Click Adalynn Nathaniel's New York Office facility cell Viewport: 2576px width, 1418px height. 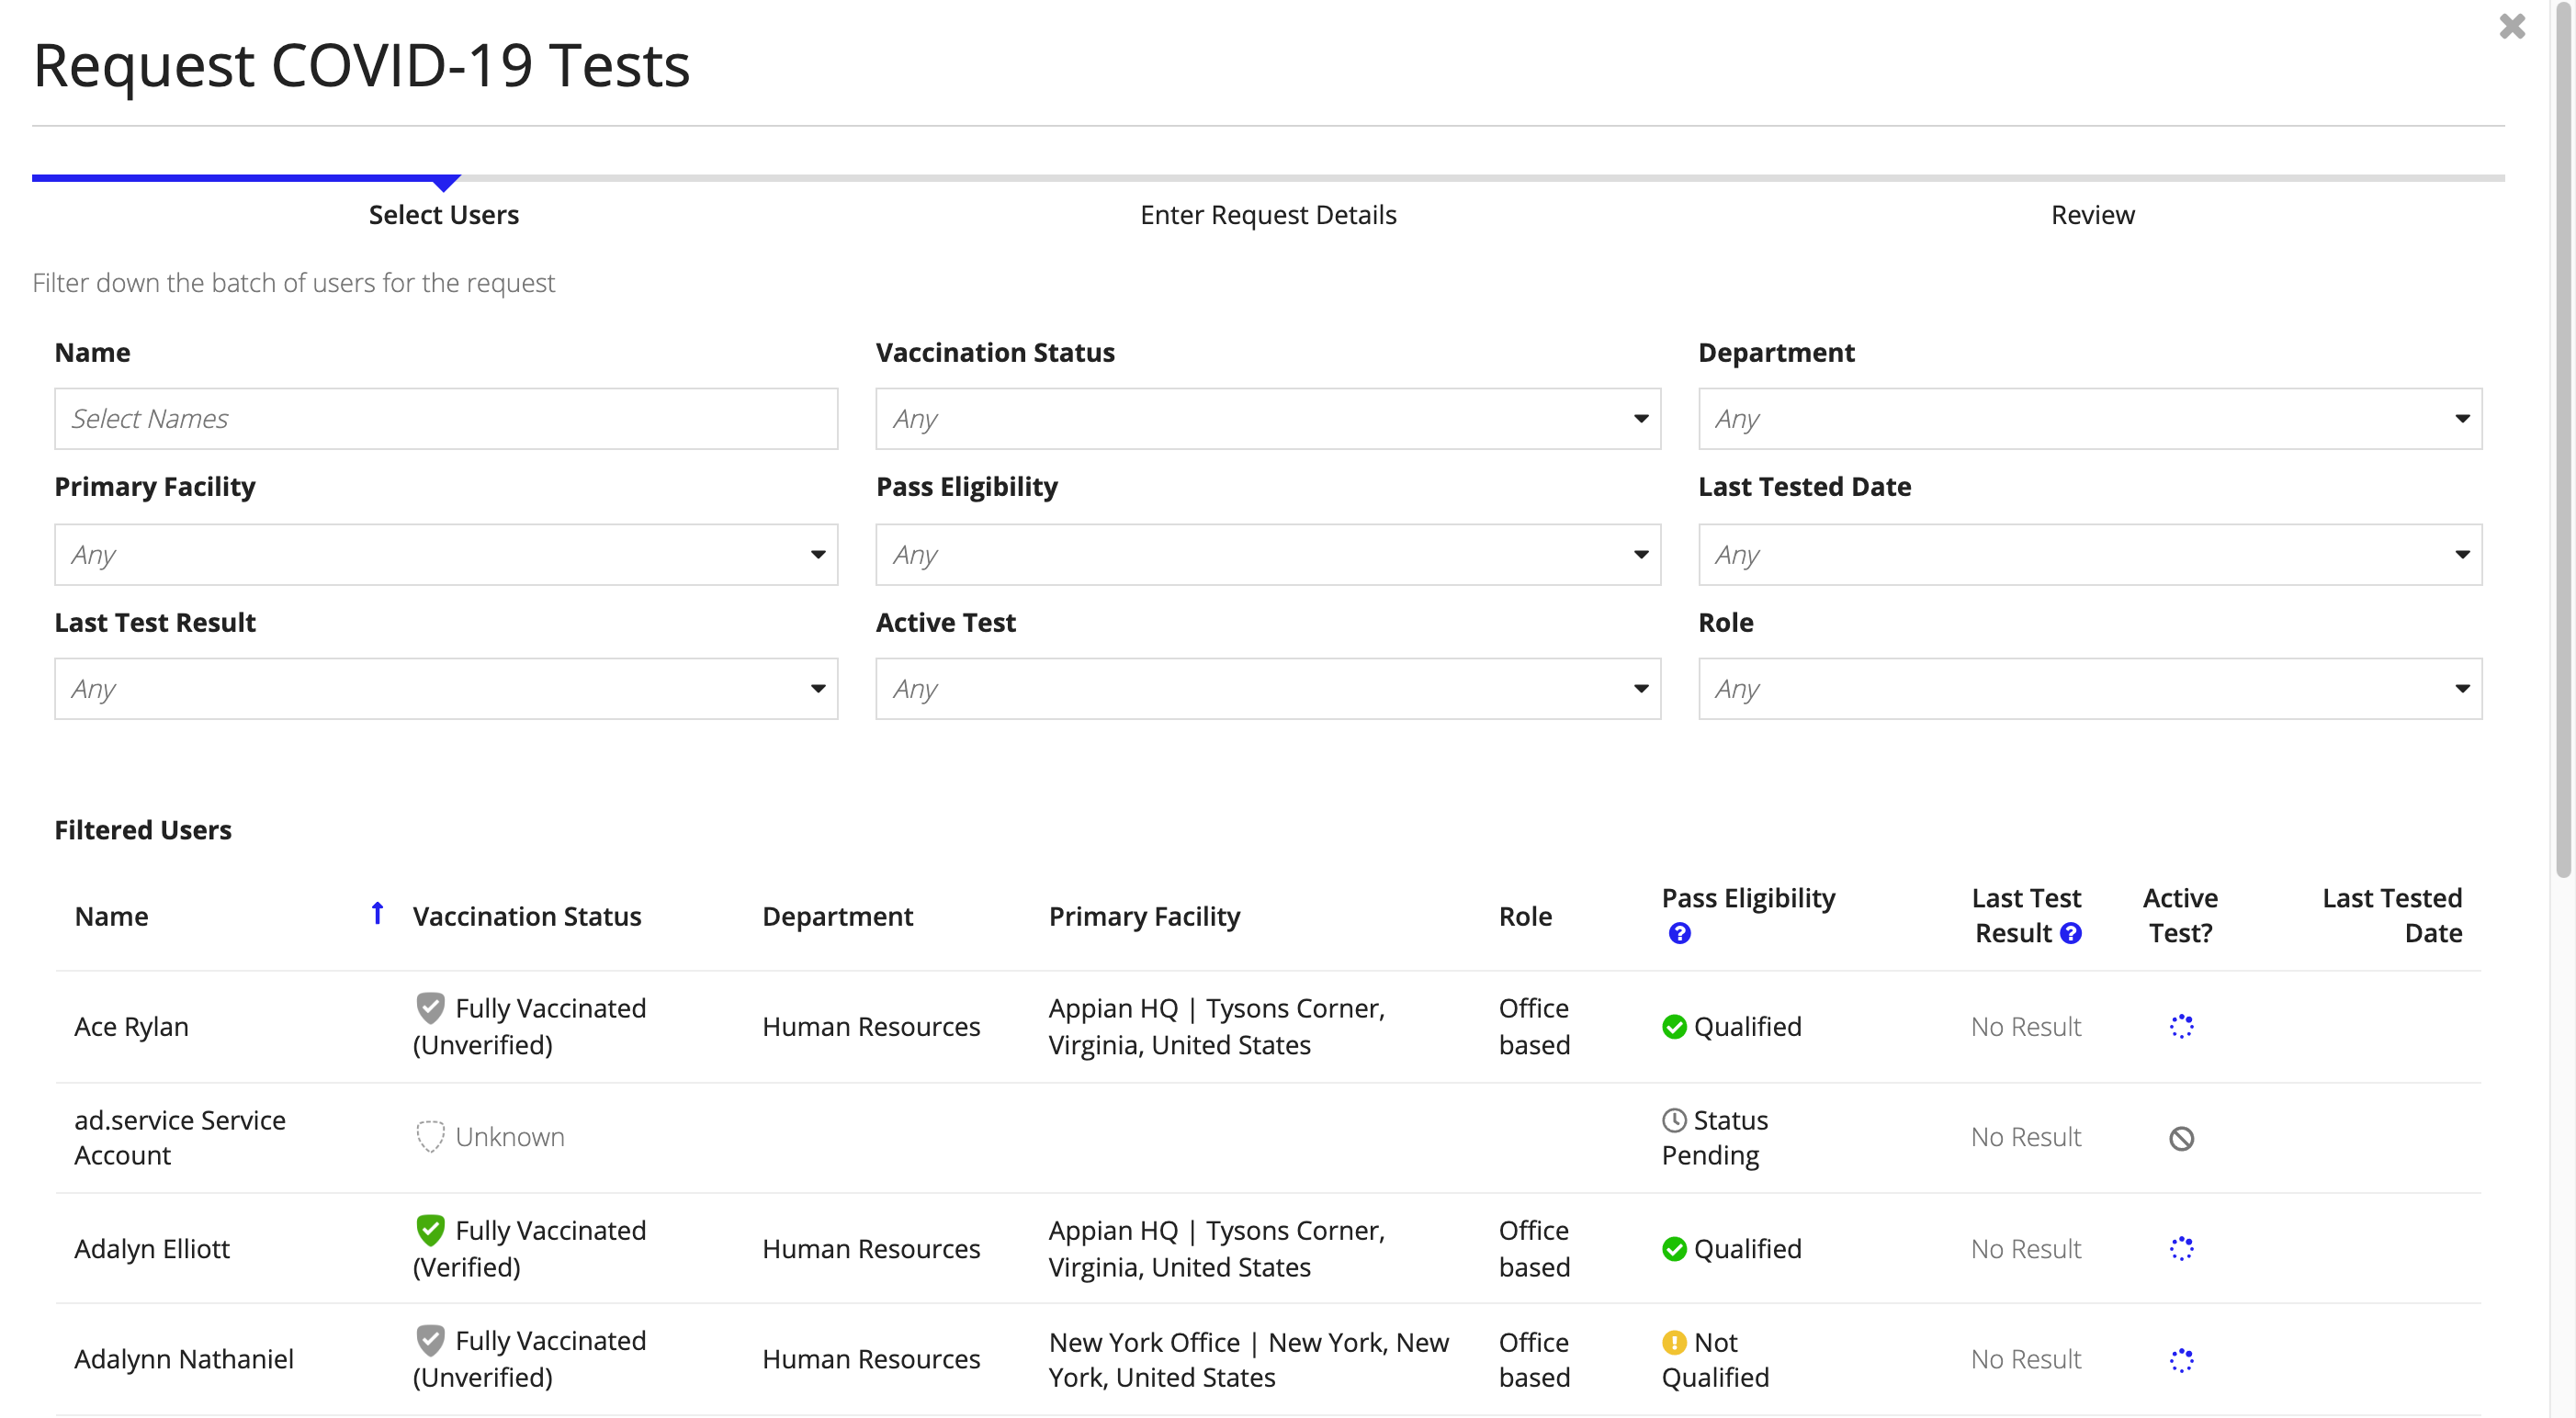(1248, 1359)
